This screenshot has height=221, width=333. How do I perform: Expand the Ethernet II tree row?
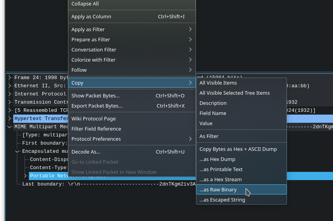tap(9, 86)
